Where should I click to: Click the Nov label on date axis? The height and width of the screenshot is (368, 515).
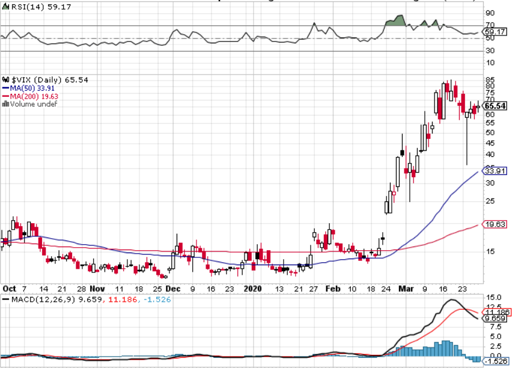coord(97,289)
